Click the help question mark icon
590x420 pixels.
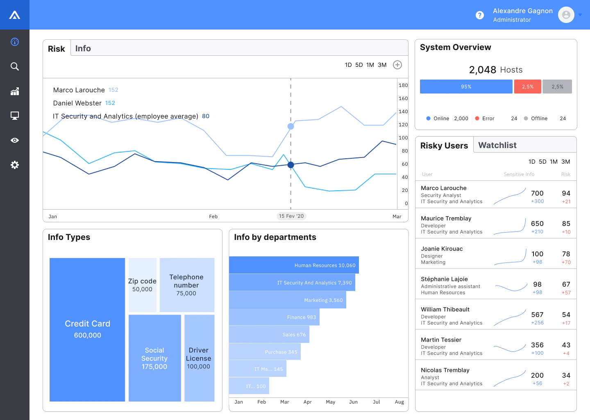[480, 15]
